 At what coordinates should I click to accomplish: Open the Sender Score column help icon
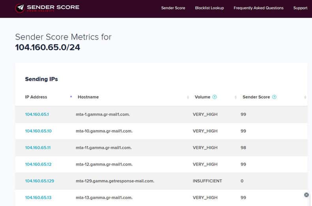[x=274, y=97]
